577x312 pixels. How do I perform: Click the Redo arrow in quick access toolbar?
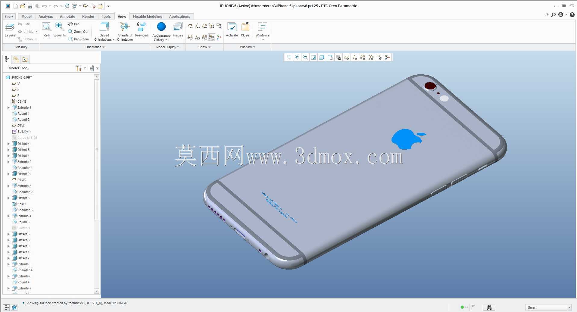pyautogui.click(x=56, y=6)
